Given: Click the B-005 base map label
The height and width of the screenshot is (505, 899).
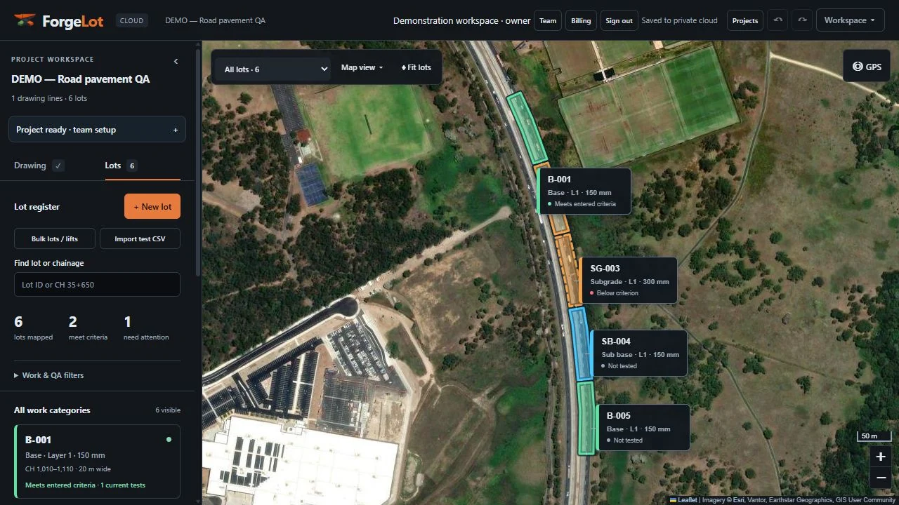Looking at the screenshot, I should 643,427.
